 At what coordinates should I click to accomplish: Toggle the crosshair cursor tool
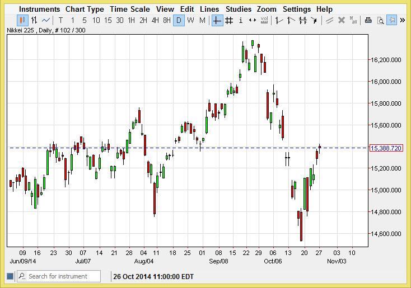pyautogui.click(x=217, y=21)
